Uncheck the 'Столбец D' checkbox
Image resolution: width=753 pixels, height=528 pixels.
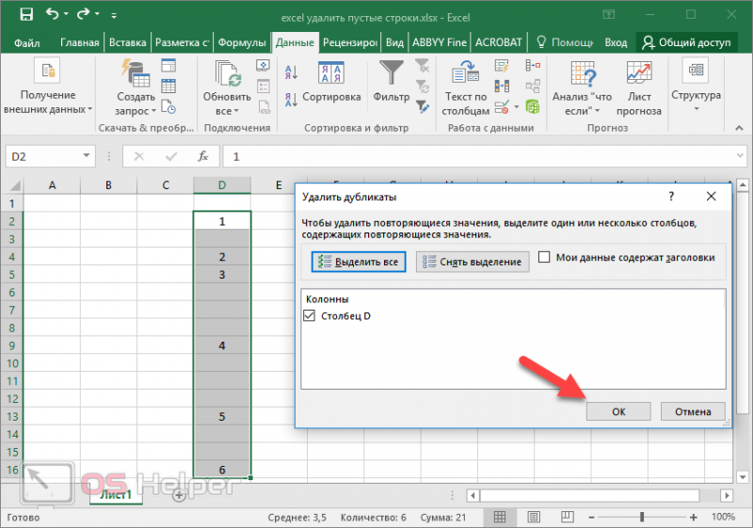point(310,316)
